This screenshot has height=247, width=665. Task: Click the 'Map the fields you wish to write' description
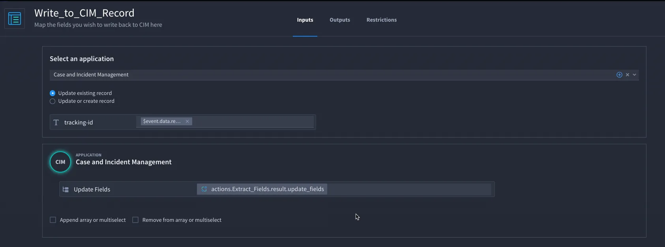coord(98,25)
